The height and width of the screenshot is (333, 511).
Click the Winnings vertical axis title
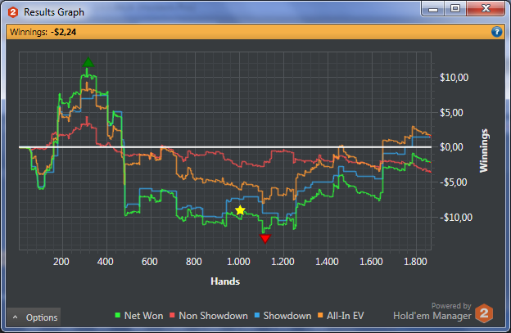(484, 151)
